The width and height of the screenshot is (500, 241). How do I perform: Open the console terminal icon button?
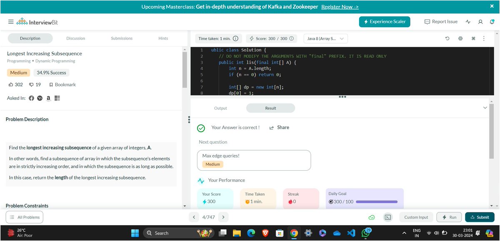[x=388, y=217]
